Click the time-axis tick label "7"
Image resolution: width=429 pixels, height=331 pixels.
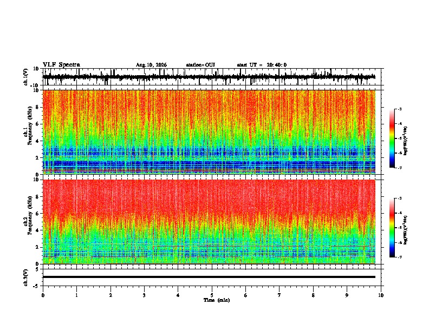coord(279,295)
